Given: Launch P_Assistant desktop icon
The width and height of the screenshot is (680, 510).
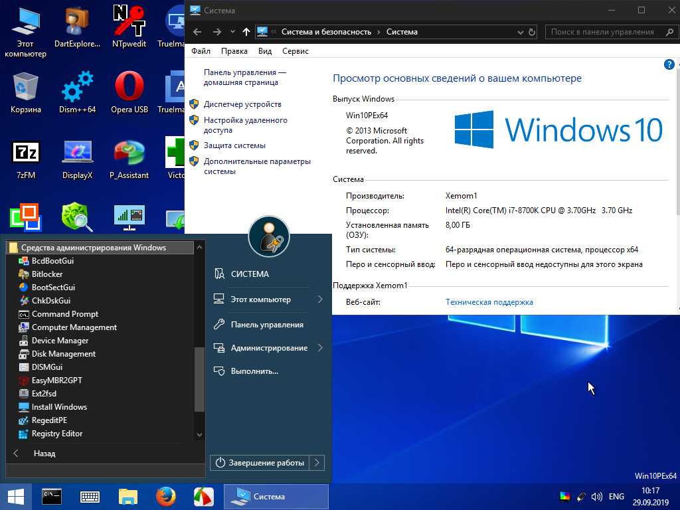Looking at the screenshot, I should 129,159.
